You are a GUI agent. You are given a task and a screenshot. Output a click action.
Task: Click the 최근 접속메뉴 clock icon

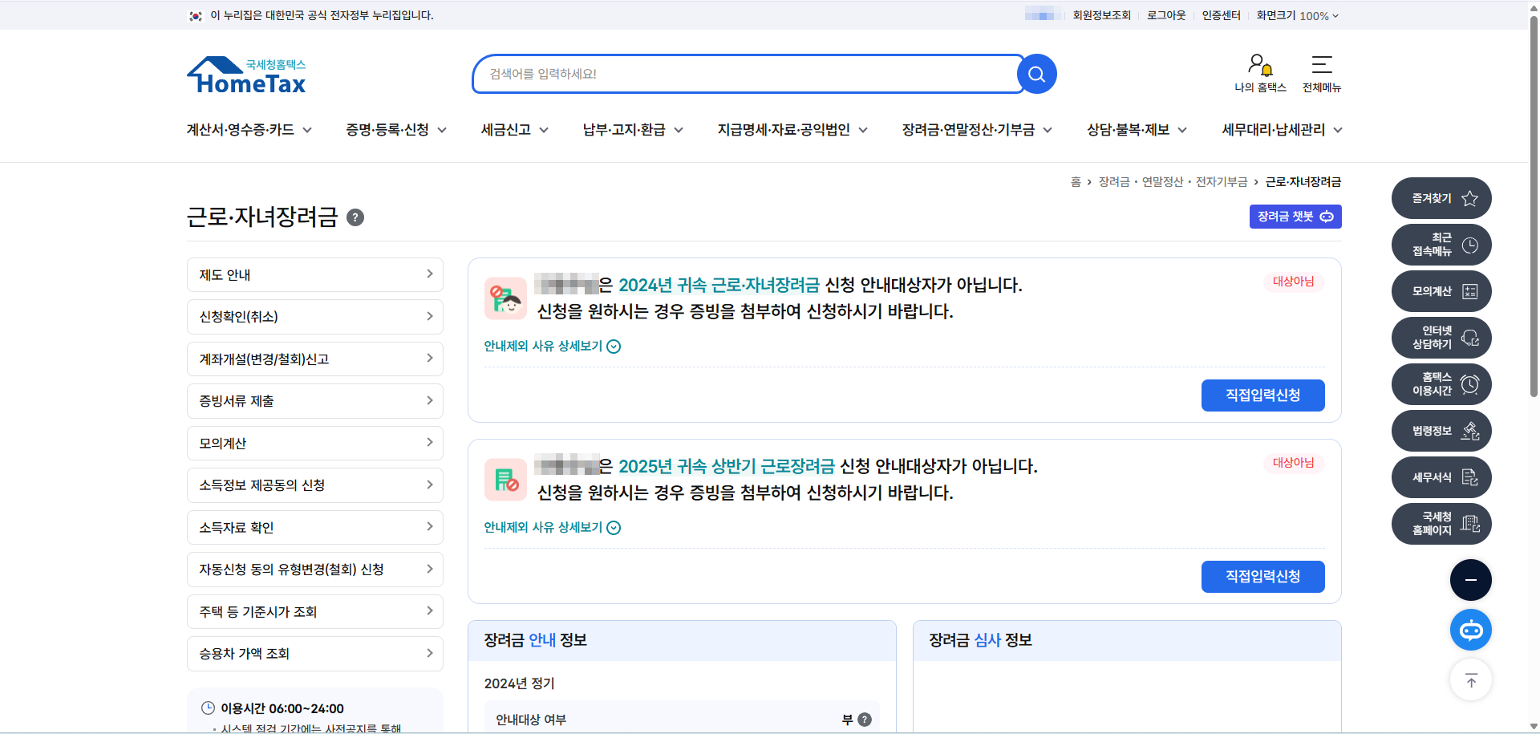pyautogui.click(x=1471, y=245)
